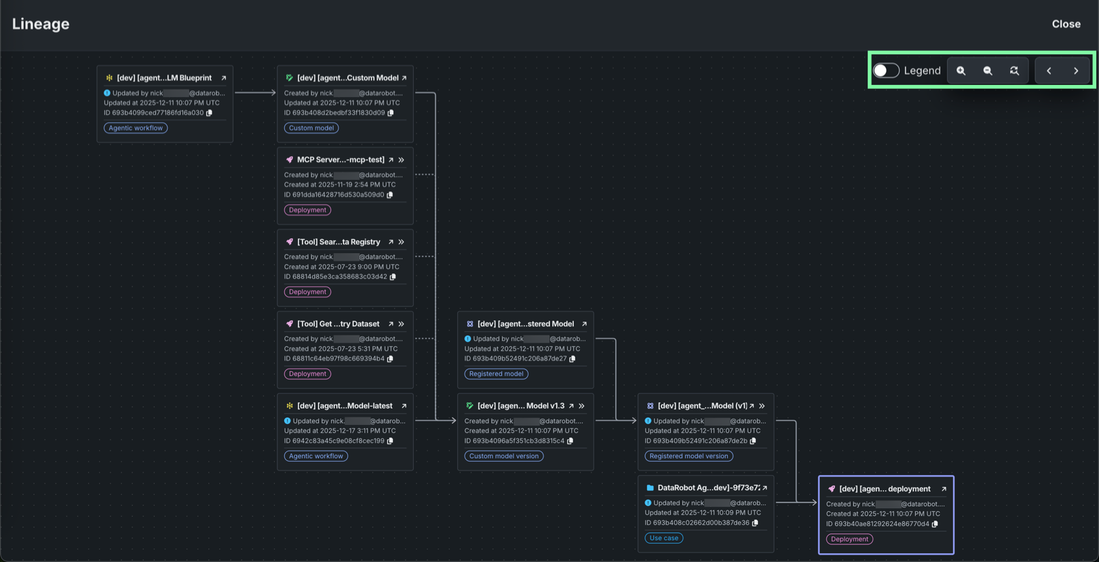Expand the MCP Server node chevrons
Viewport: 1099px width, 562px height.
[x=402, y=160]
